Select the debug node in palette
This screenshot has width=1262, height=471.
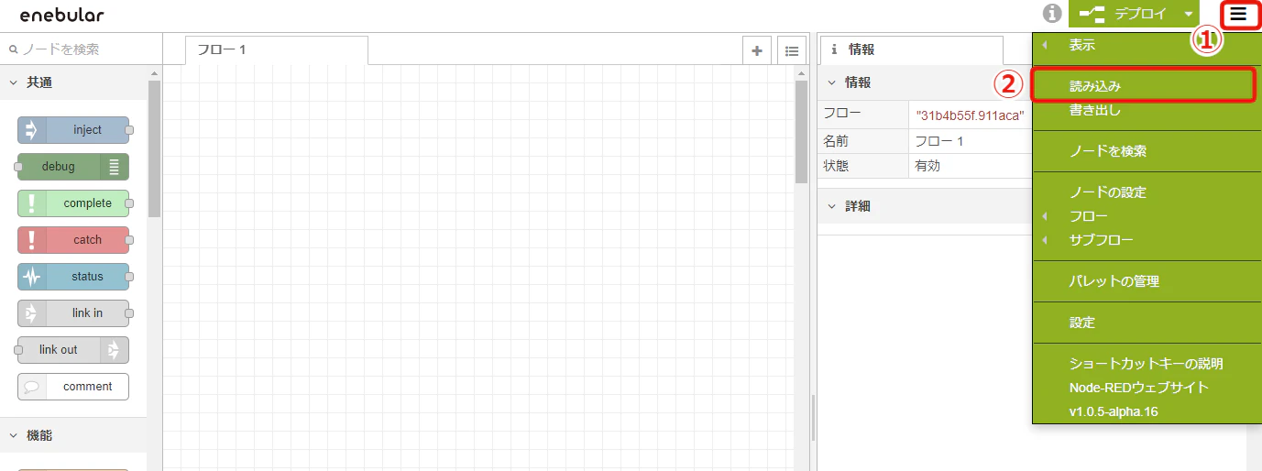point(73,167)
